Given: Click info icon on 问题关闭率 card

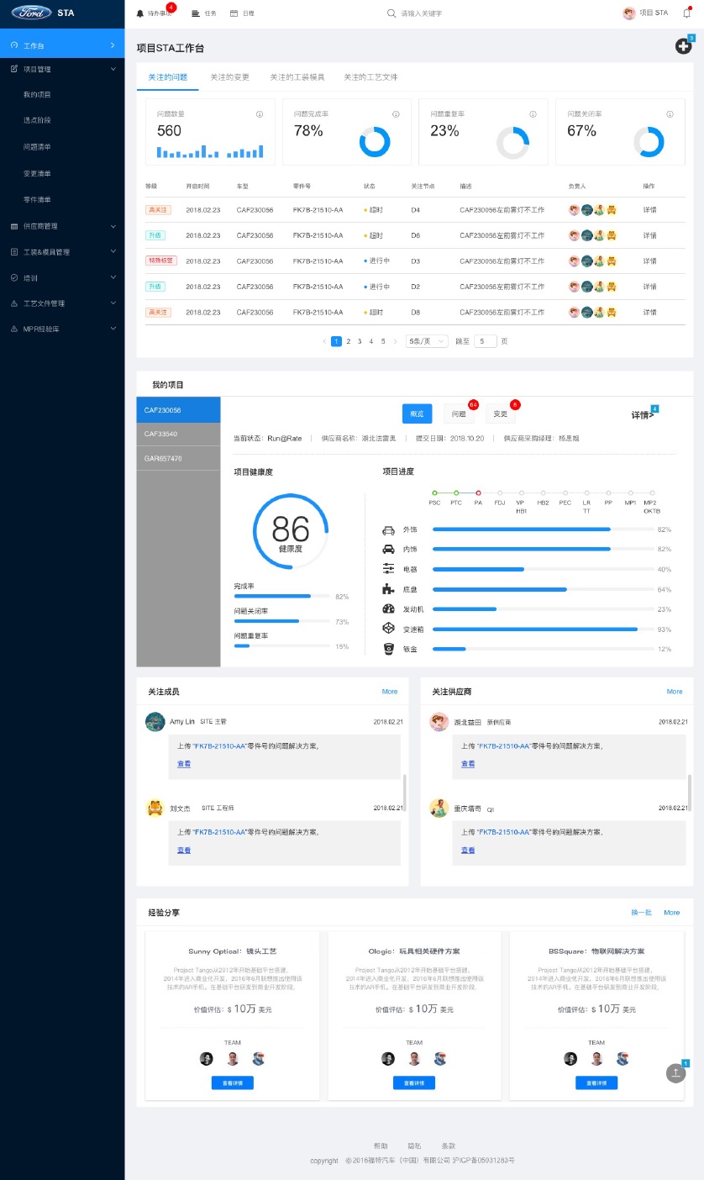Looking at the screenshot, I should pos(670,114).
